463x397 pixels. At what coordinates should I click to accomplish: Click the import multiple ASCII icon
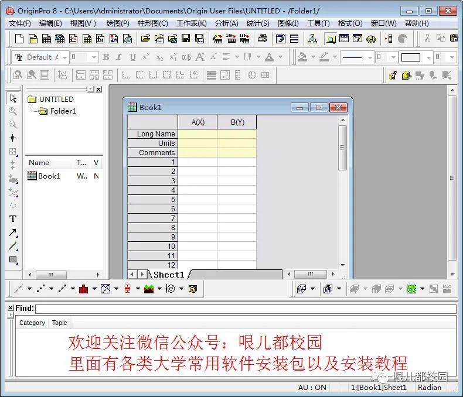(244, 39)
